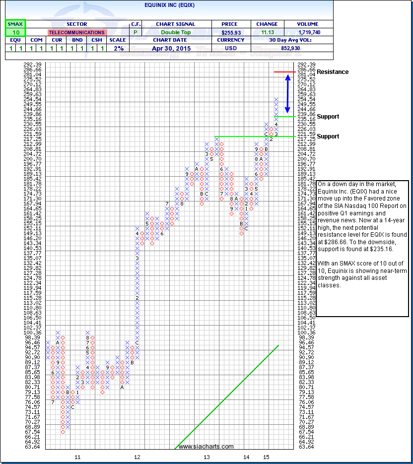Click the USD currency value
Screen dimensions: 413x464
click(230, 48)
